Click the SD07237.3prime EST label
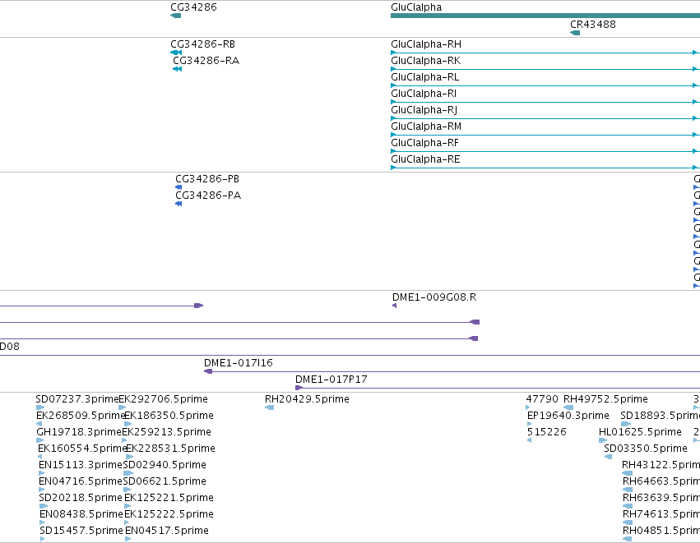 coord(76,399)
